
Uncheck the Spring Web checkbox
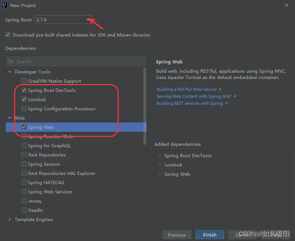point(24,127)
